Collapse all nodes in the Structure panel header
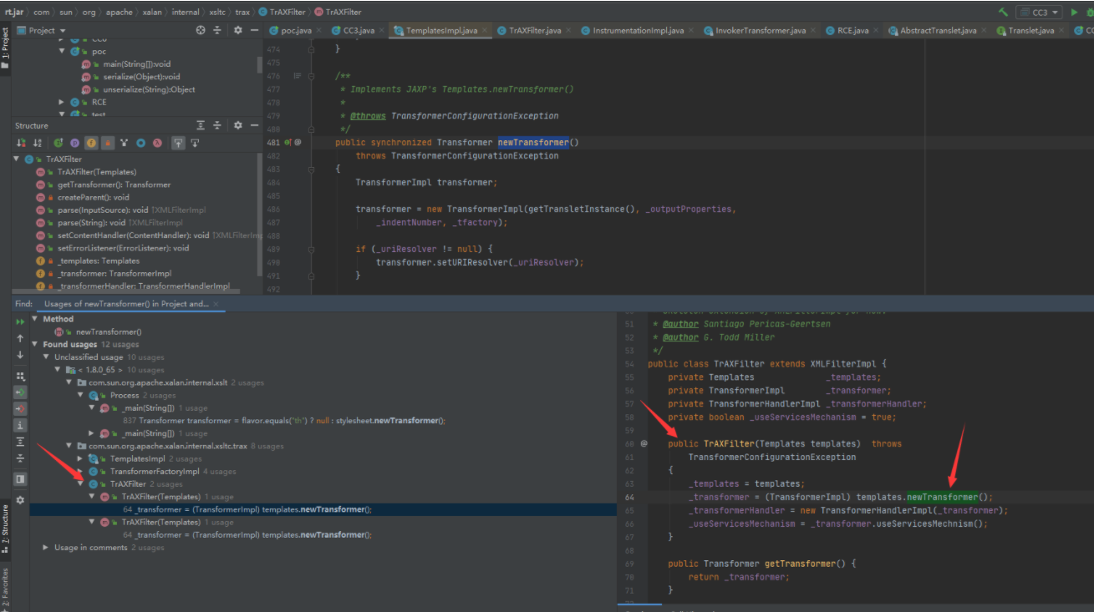 [x=217, y=125]
